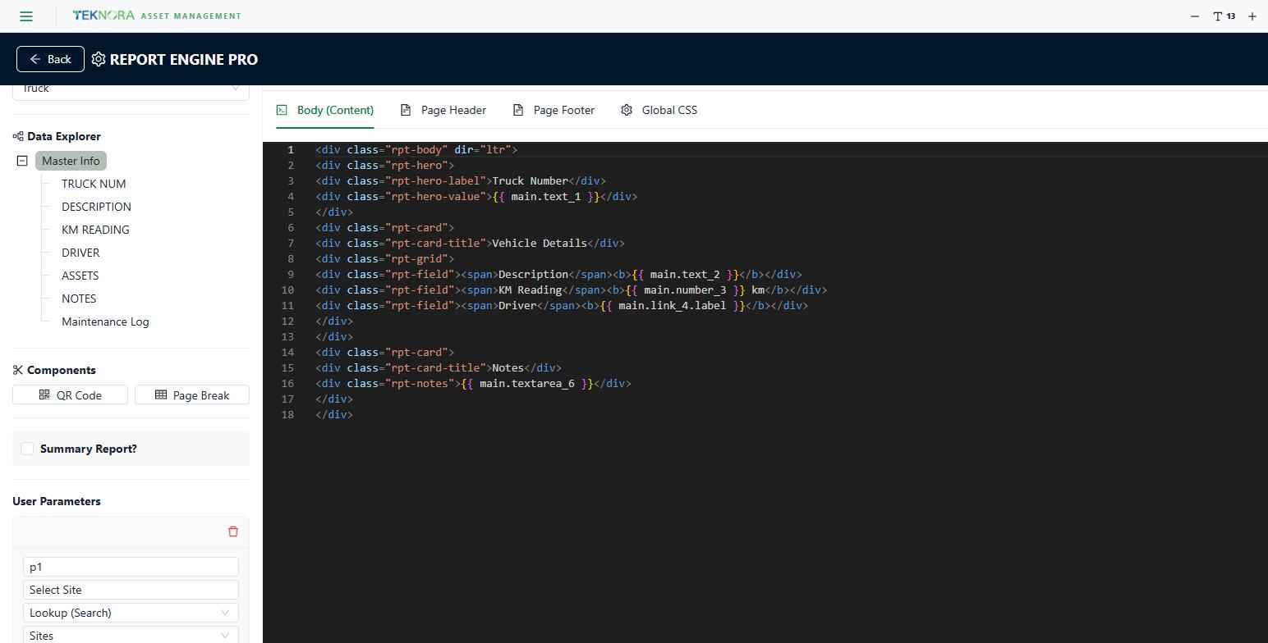Click the Teknora Asset Management logo
This screenshot has width=1268, height=643.
point(157,16)
